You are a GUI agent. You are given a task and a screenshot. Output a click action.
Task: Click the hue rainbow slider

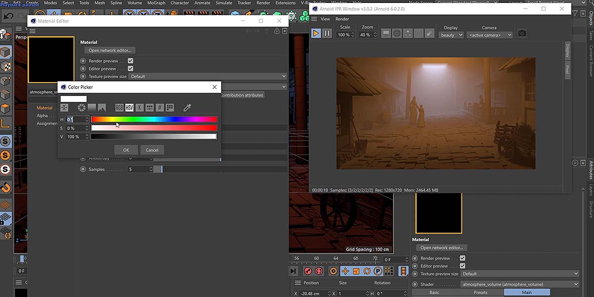(154, 119)
